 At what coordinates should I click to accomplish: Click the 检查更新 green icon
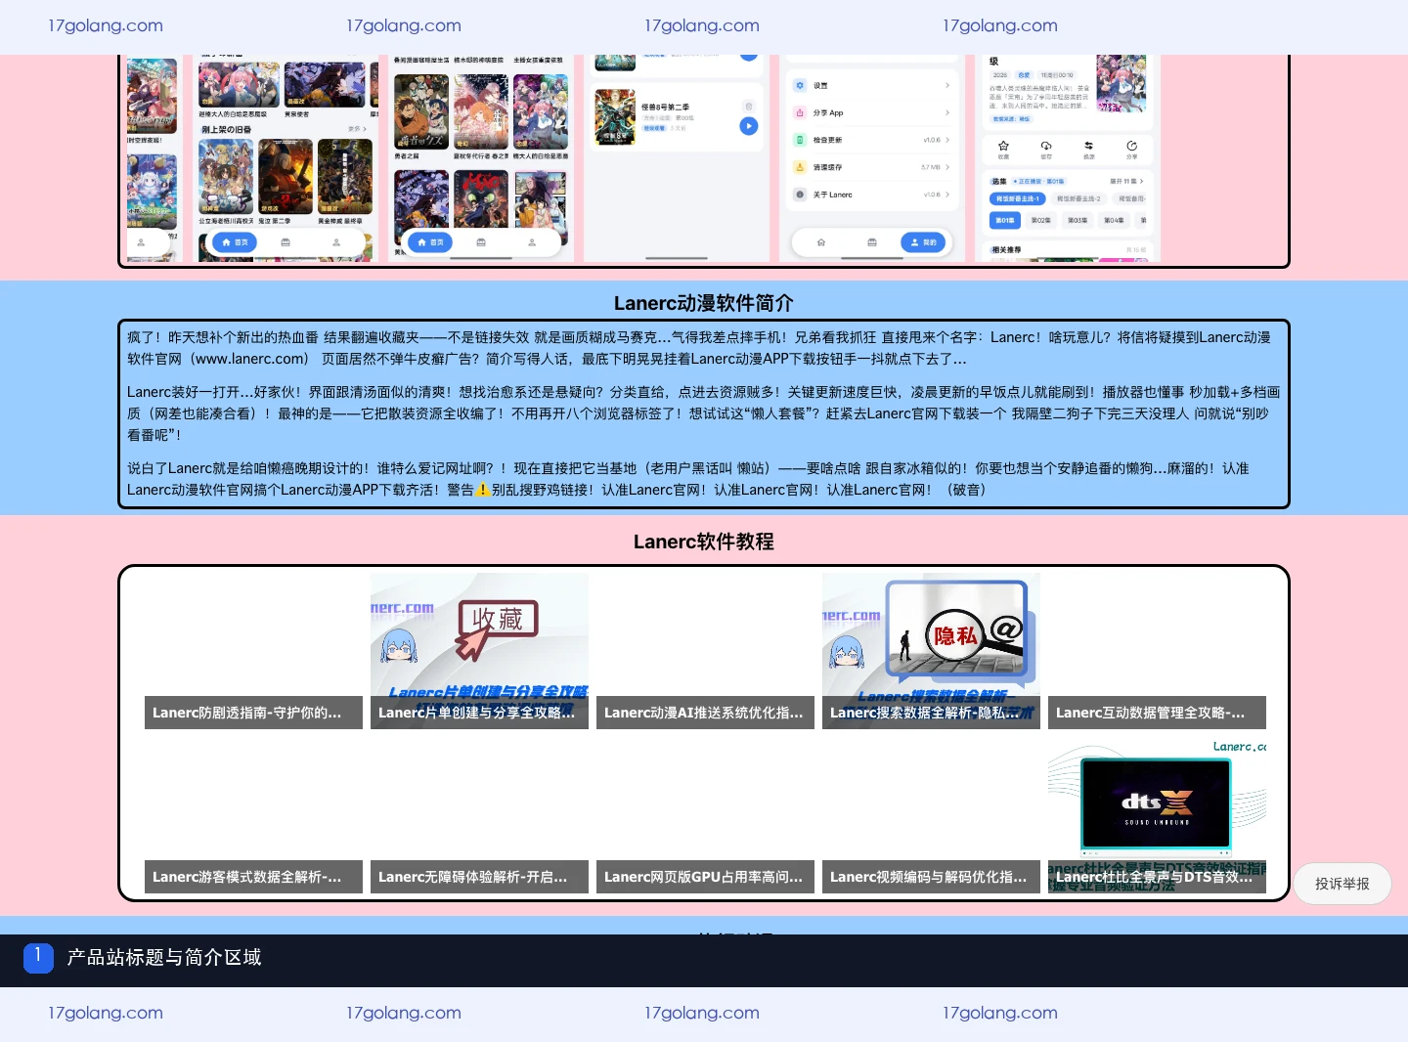(x=800, y=140)
